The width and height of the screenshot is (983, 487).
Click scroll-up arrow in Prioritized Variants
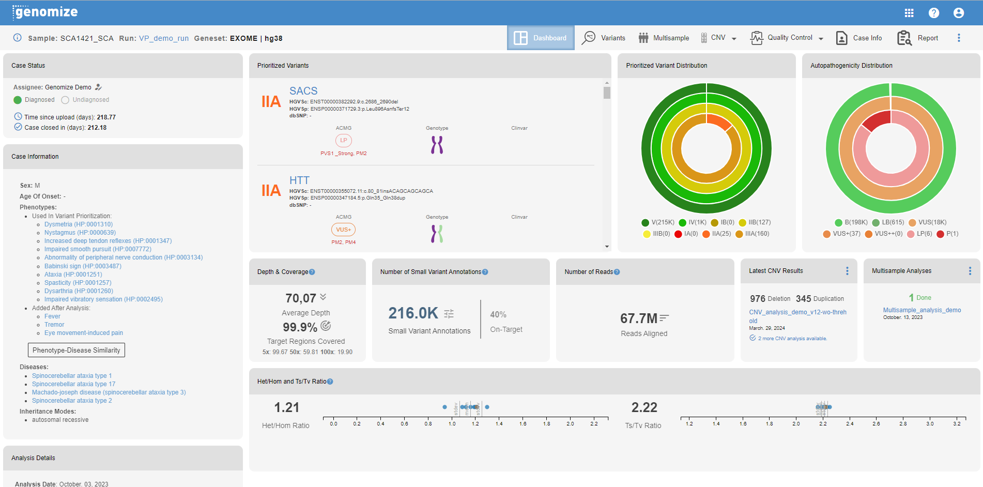(x=607, y=83)
